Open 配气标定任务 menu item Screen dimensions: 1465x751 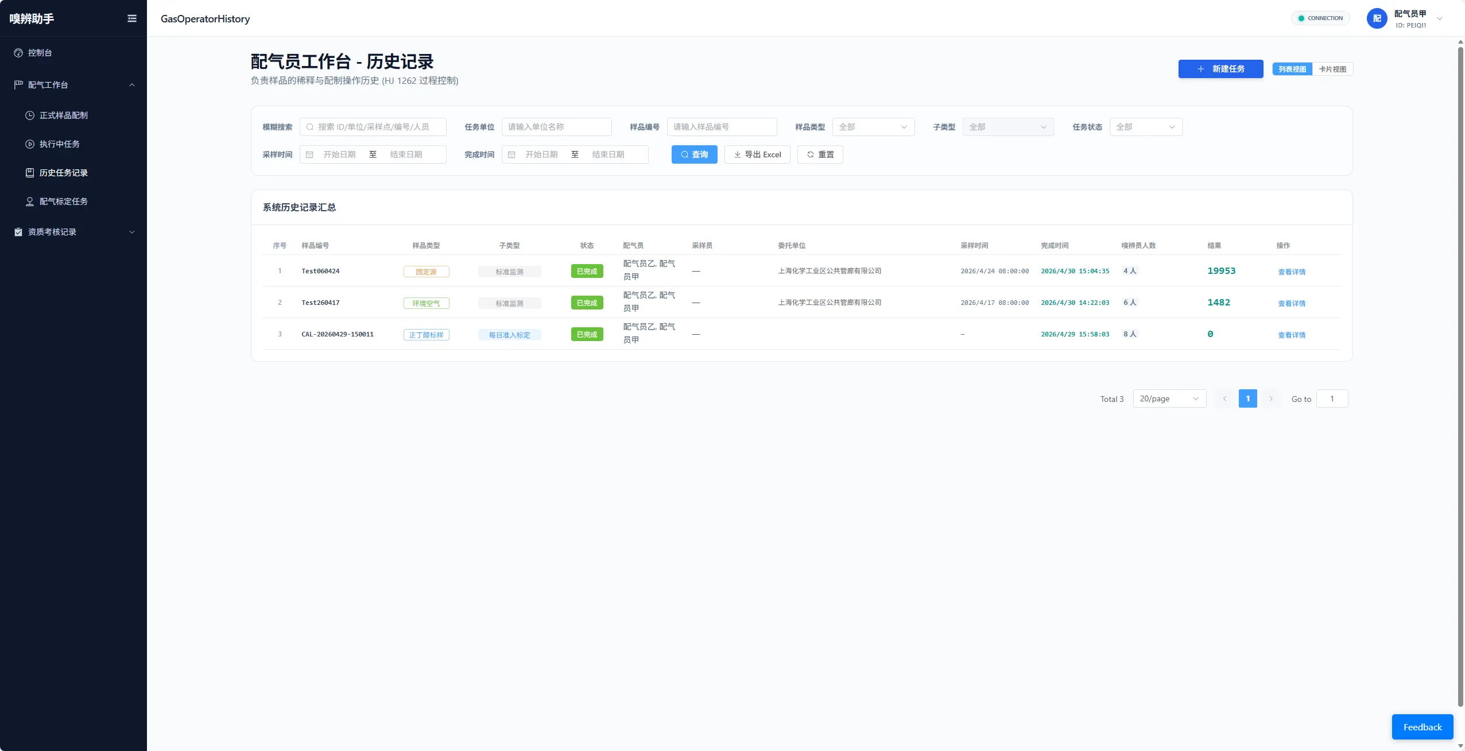point(73,202)
